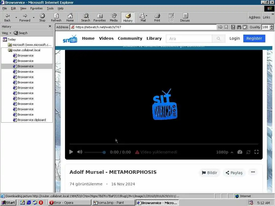Click the video reload icon
Image resolution: width=275 pixels, height=206 pixels.
coord(248,152)
